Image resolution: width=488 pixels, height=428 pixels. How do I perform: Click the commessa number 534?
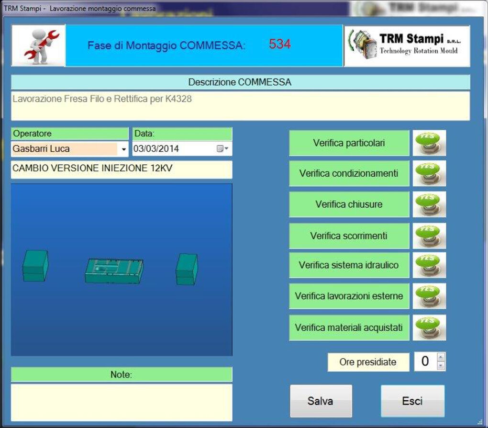click(x=280, y=44)
